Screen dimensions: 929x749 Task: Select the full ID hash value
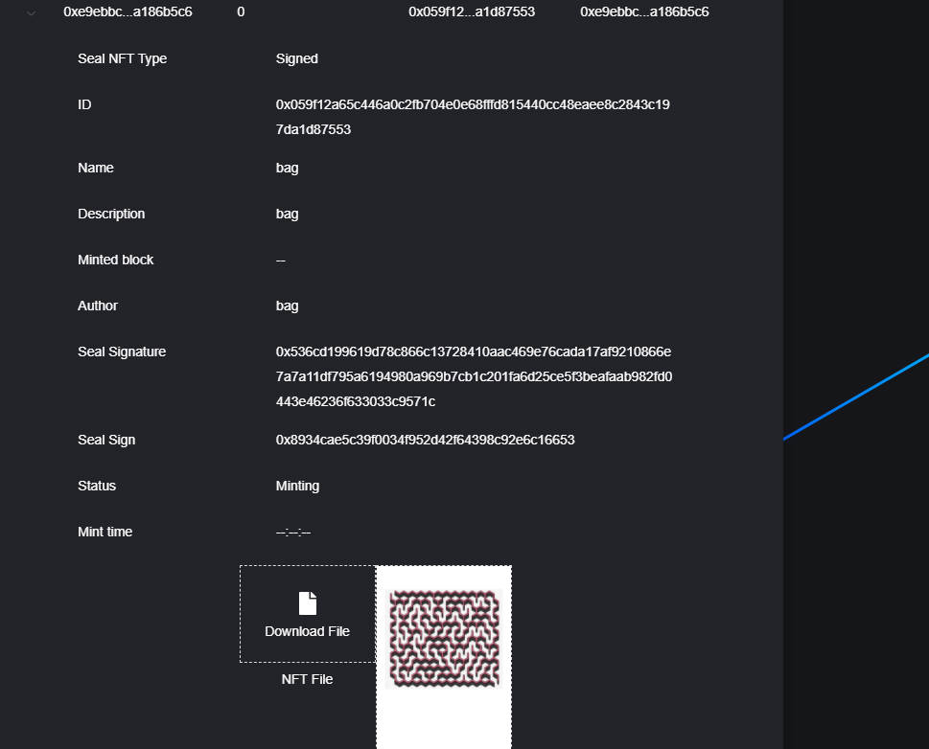click(x=473, y=117)
